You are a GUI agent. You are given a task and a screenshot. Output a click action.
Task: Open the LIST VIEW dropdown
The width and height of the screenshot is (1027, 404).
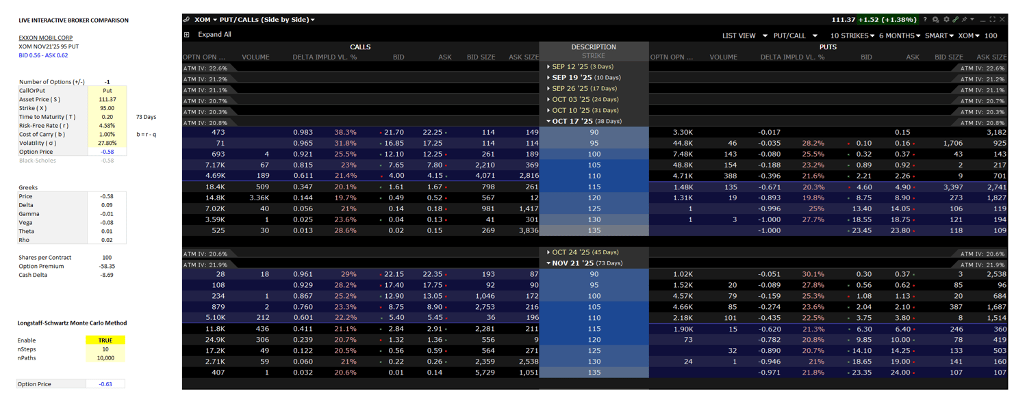[745, 36]
